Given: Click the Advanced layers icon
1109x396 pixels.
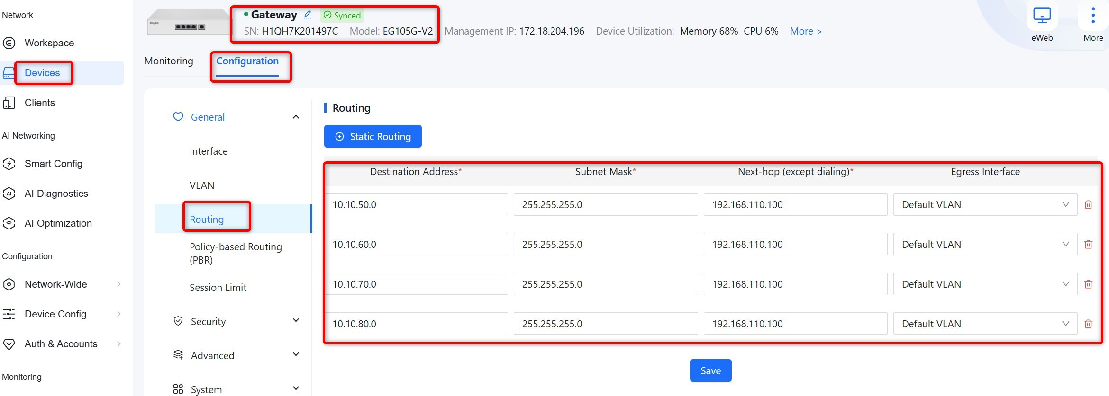Looking at the screenshot, I should pyautogui.click(x=178, y=355).
